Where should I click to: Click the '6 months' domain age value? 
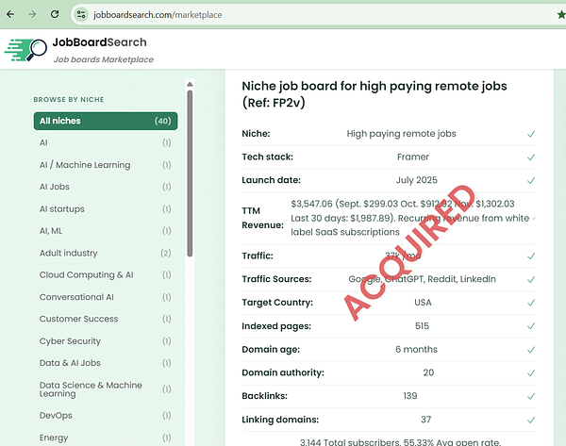click(416, 349)
